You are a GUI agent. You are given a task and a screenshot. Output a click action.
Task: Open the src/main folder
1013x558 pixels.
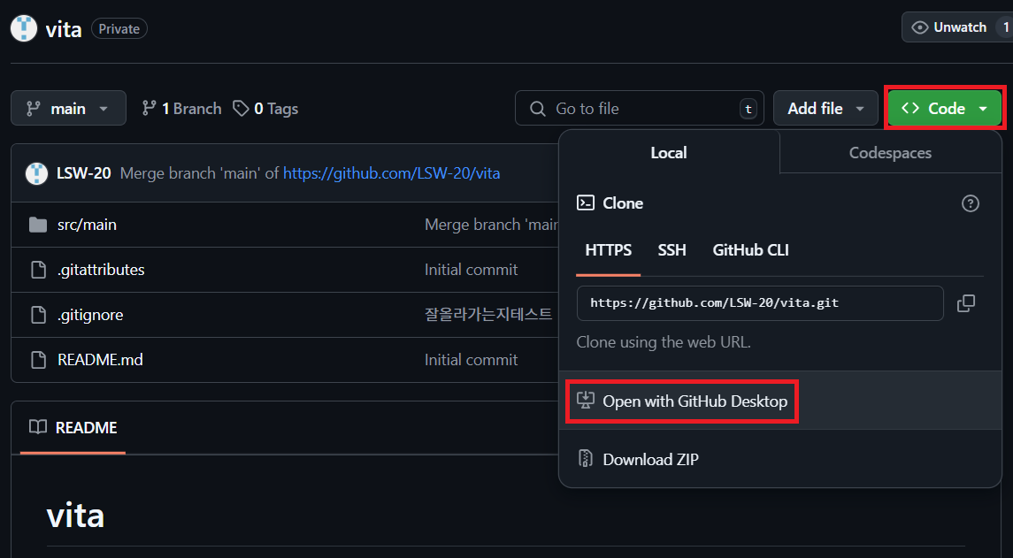87,225
